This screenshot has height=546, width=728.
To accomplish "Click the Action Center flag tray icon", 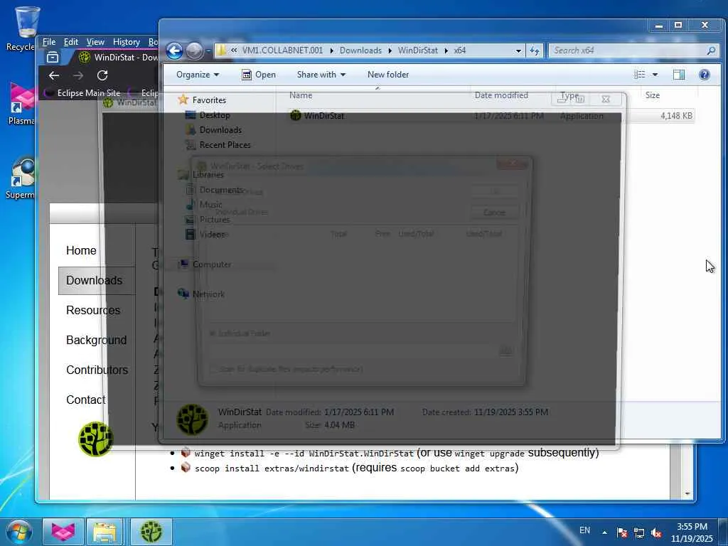I will (622, 532).
